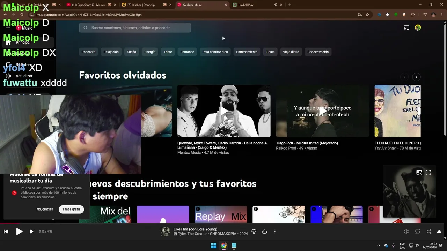Expand the now playing view arrow

pos(439,231)
